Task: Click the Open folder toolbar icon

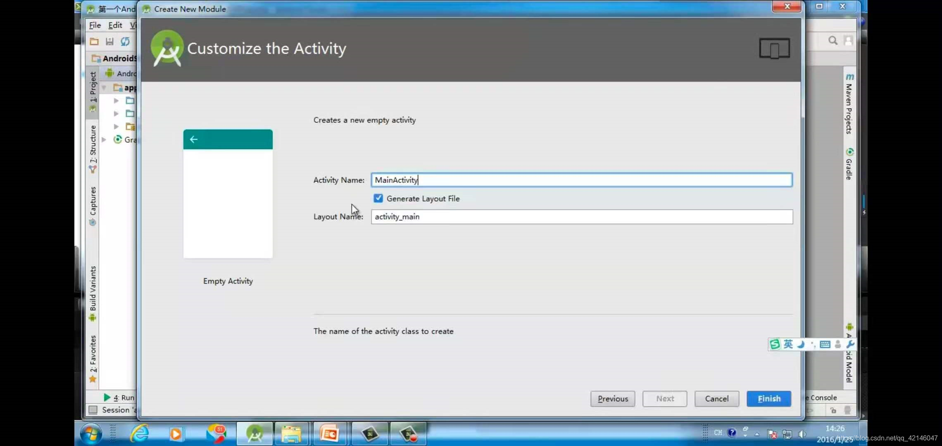Action: (94, 41)
